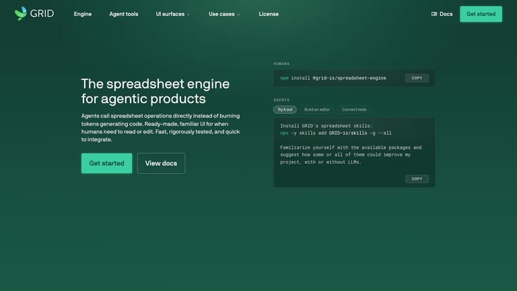Switch to the Build an editor tab
This screenshot has width=517, height=291.
tap(317, 110)
